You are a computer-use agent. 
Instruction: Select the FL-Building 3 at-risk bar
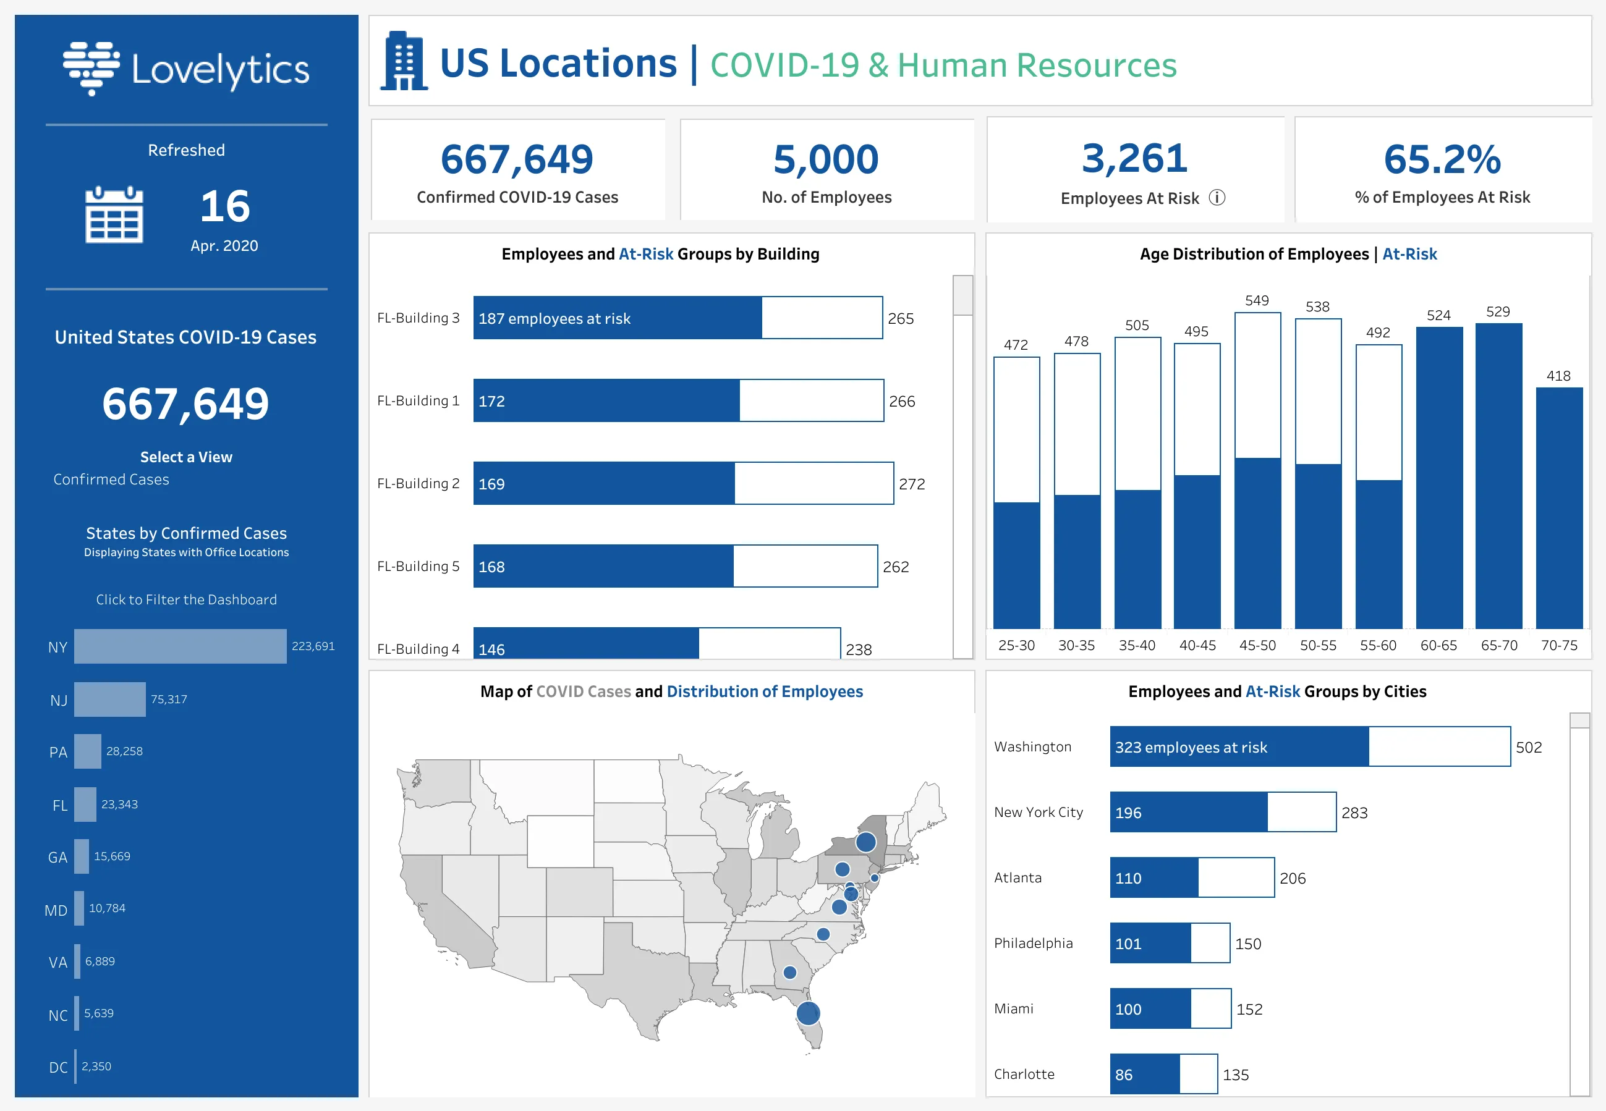pos(617,318)
